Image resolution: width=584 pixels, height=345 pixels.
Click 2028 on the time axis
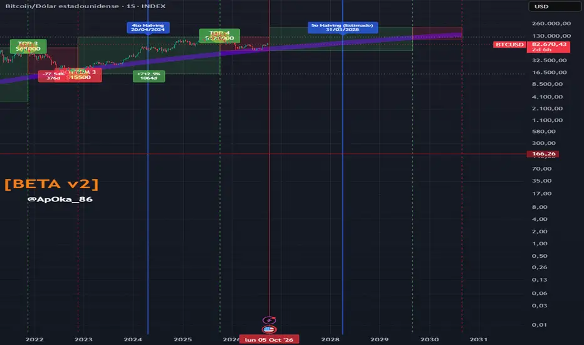(x=330, y=339)
